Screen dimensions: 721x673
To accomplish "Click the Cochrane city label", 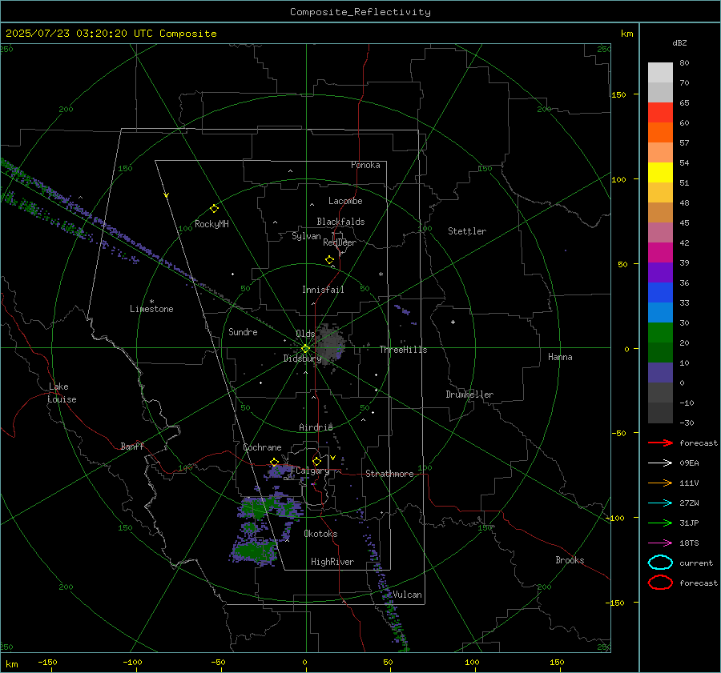I will [262, 447].
